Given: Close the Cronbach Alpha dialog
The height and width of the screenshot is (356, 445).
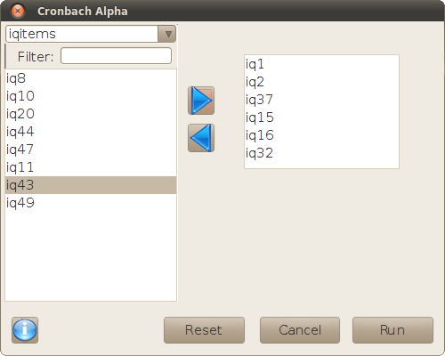Looking at the screenshot, I should (18, 11).
